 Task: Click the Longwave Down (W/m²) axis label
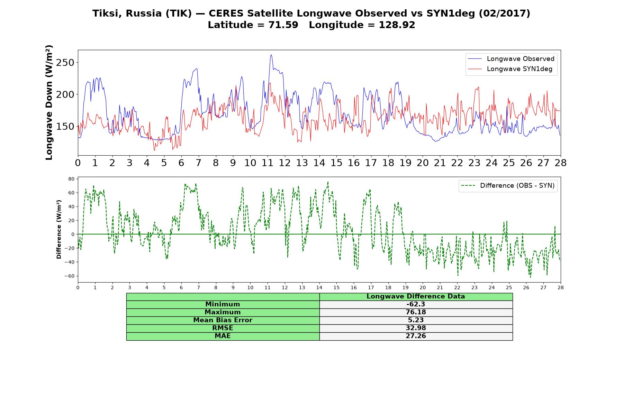[49, 102]
